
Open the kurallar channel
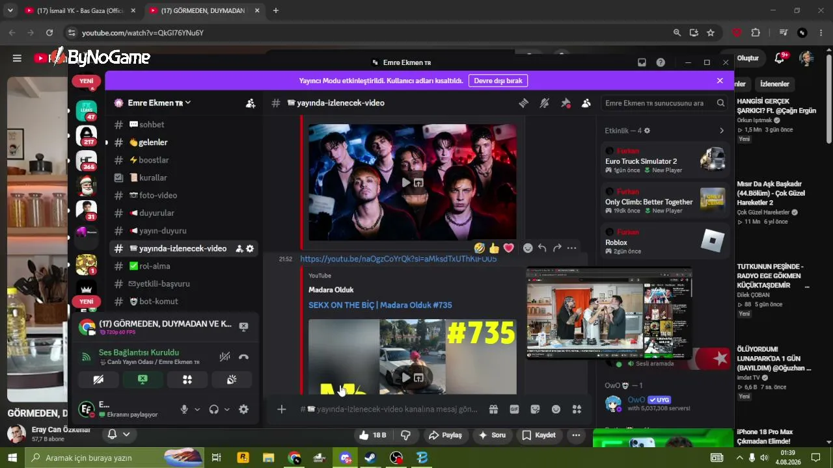[x=184, y=177]
